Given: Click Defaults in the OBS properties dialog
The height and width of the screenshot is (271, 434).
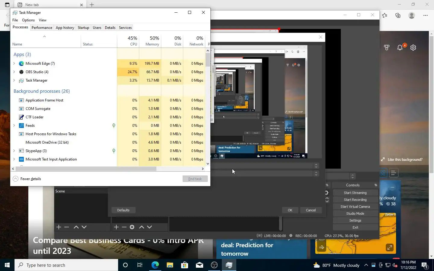Looking at the screenshot, I should coord(123,210).
